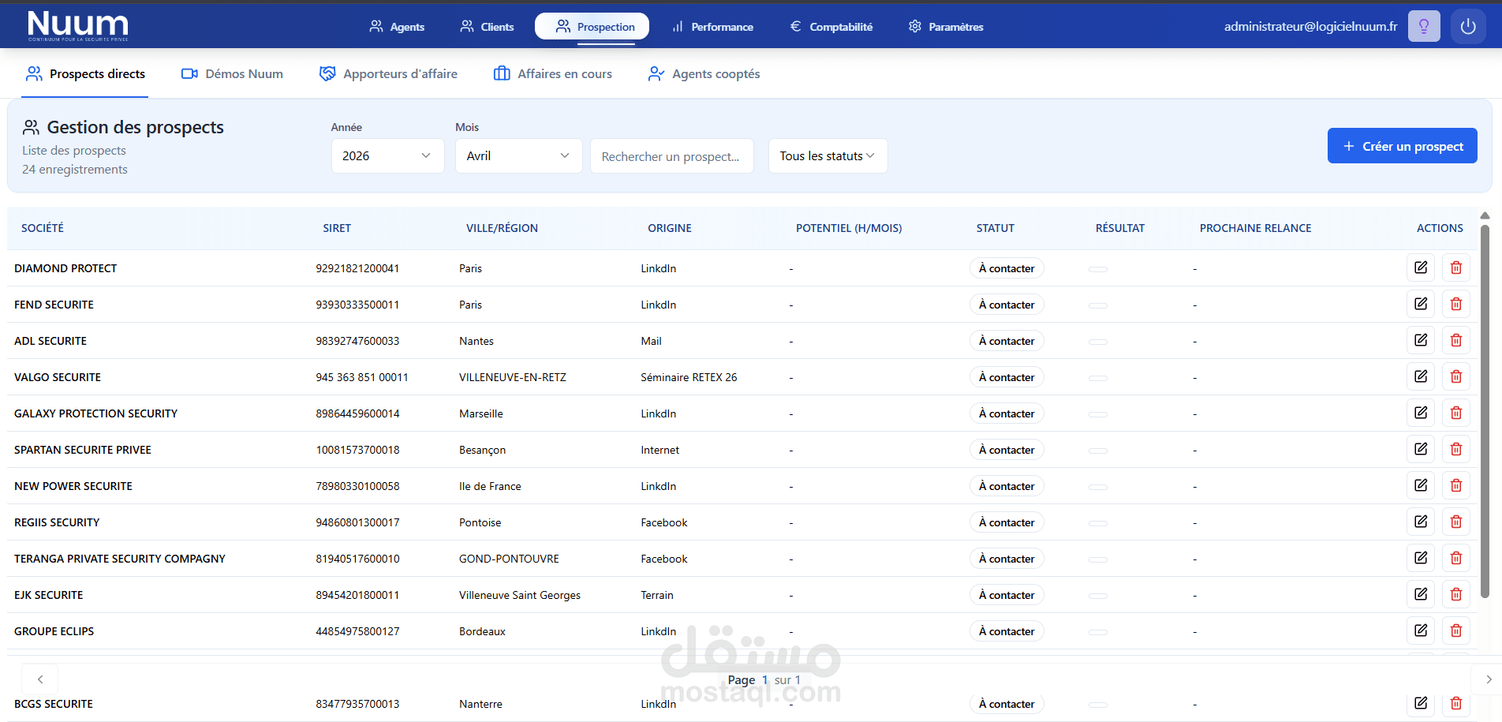Delete the FEND SECURITE prospect

[x=1456, y=304]
